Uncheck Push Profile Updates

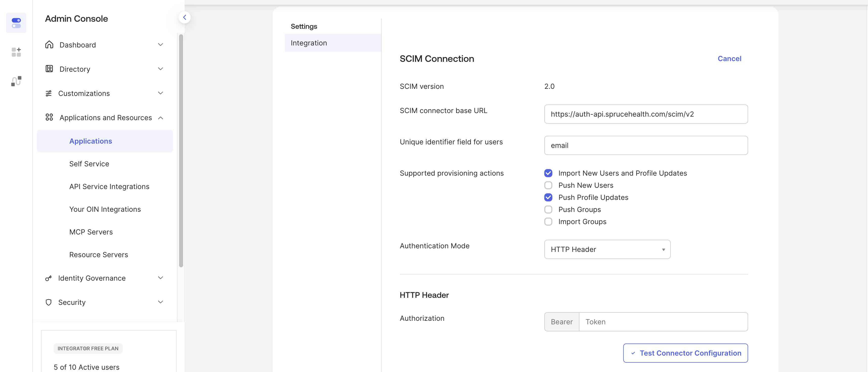[x=548, y=197]
